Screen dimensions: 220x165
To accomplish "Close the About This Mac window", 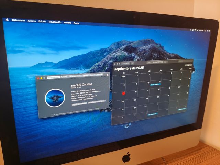I will 38,78.
